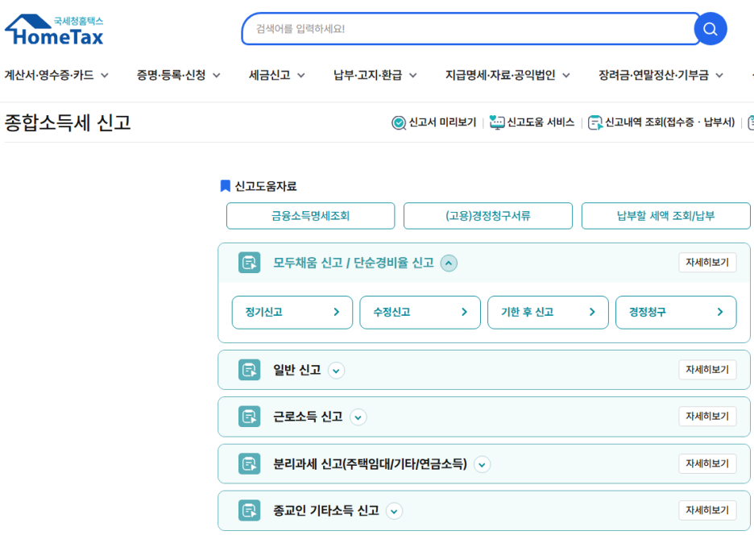Click the 신고도움자료 heading text
The image size is (754, 535).
pyautogui.click(x=266, y=186)
